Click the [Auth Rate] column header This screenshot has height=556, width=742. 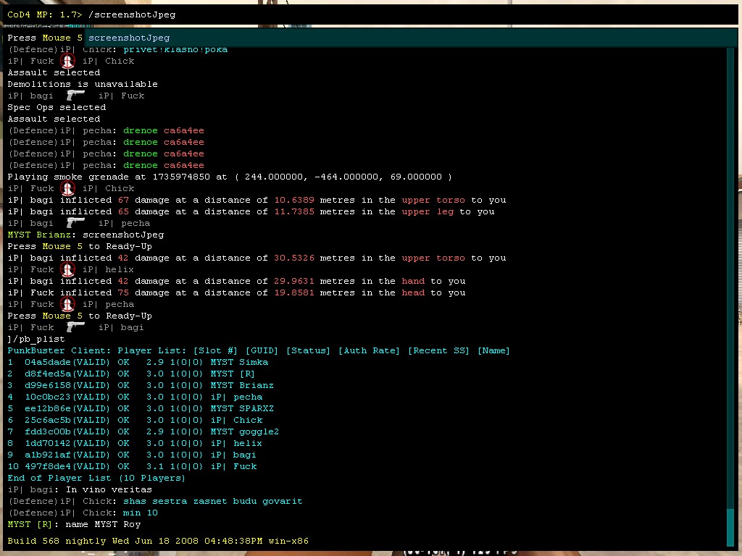[x=369, y=350]
